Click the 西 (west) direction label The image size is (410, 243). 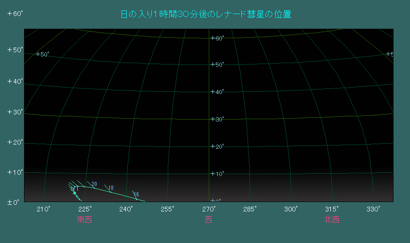click(x=209, y=219)
